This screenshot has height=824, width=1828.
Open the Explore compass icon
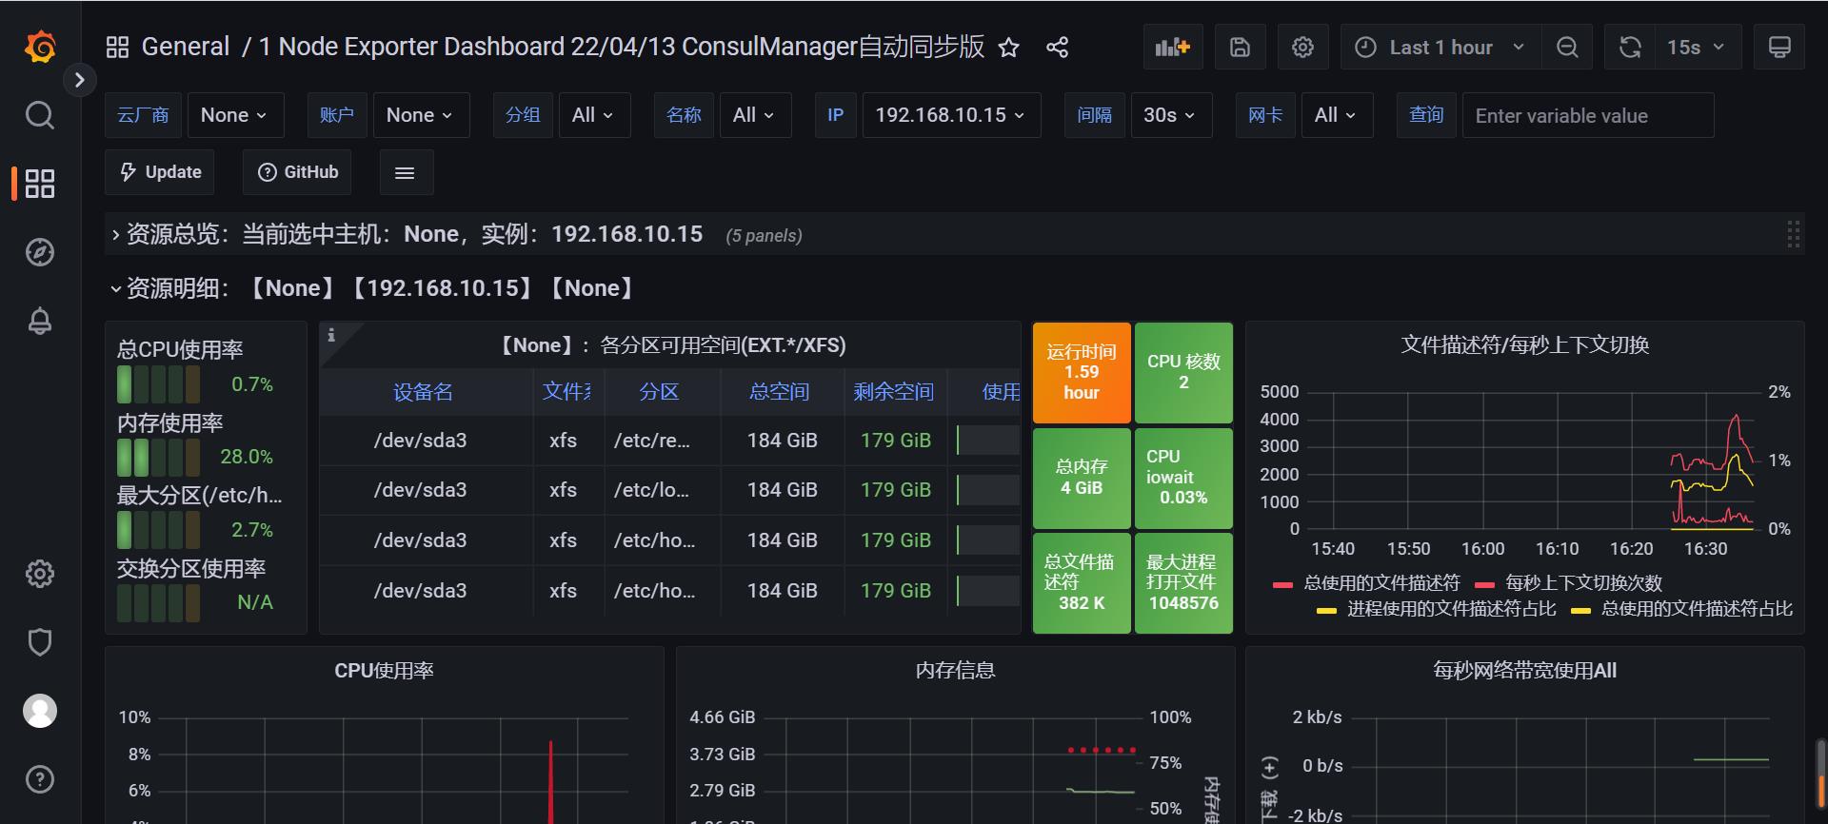[40, 252]
